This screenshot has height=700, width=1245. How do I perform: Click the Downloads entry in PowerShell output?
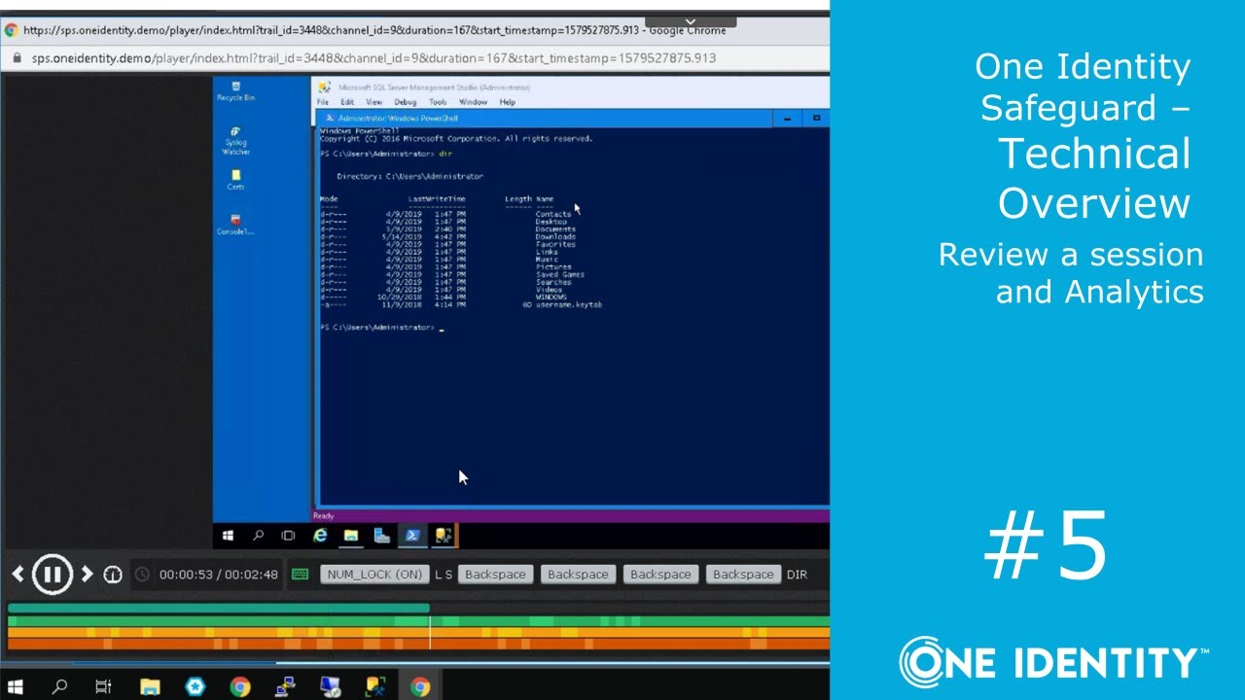(x=555, y=236)
